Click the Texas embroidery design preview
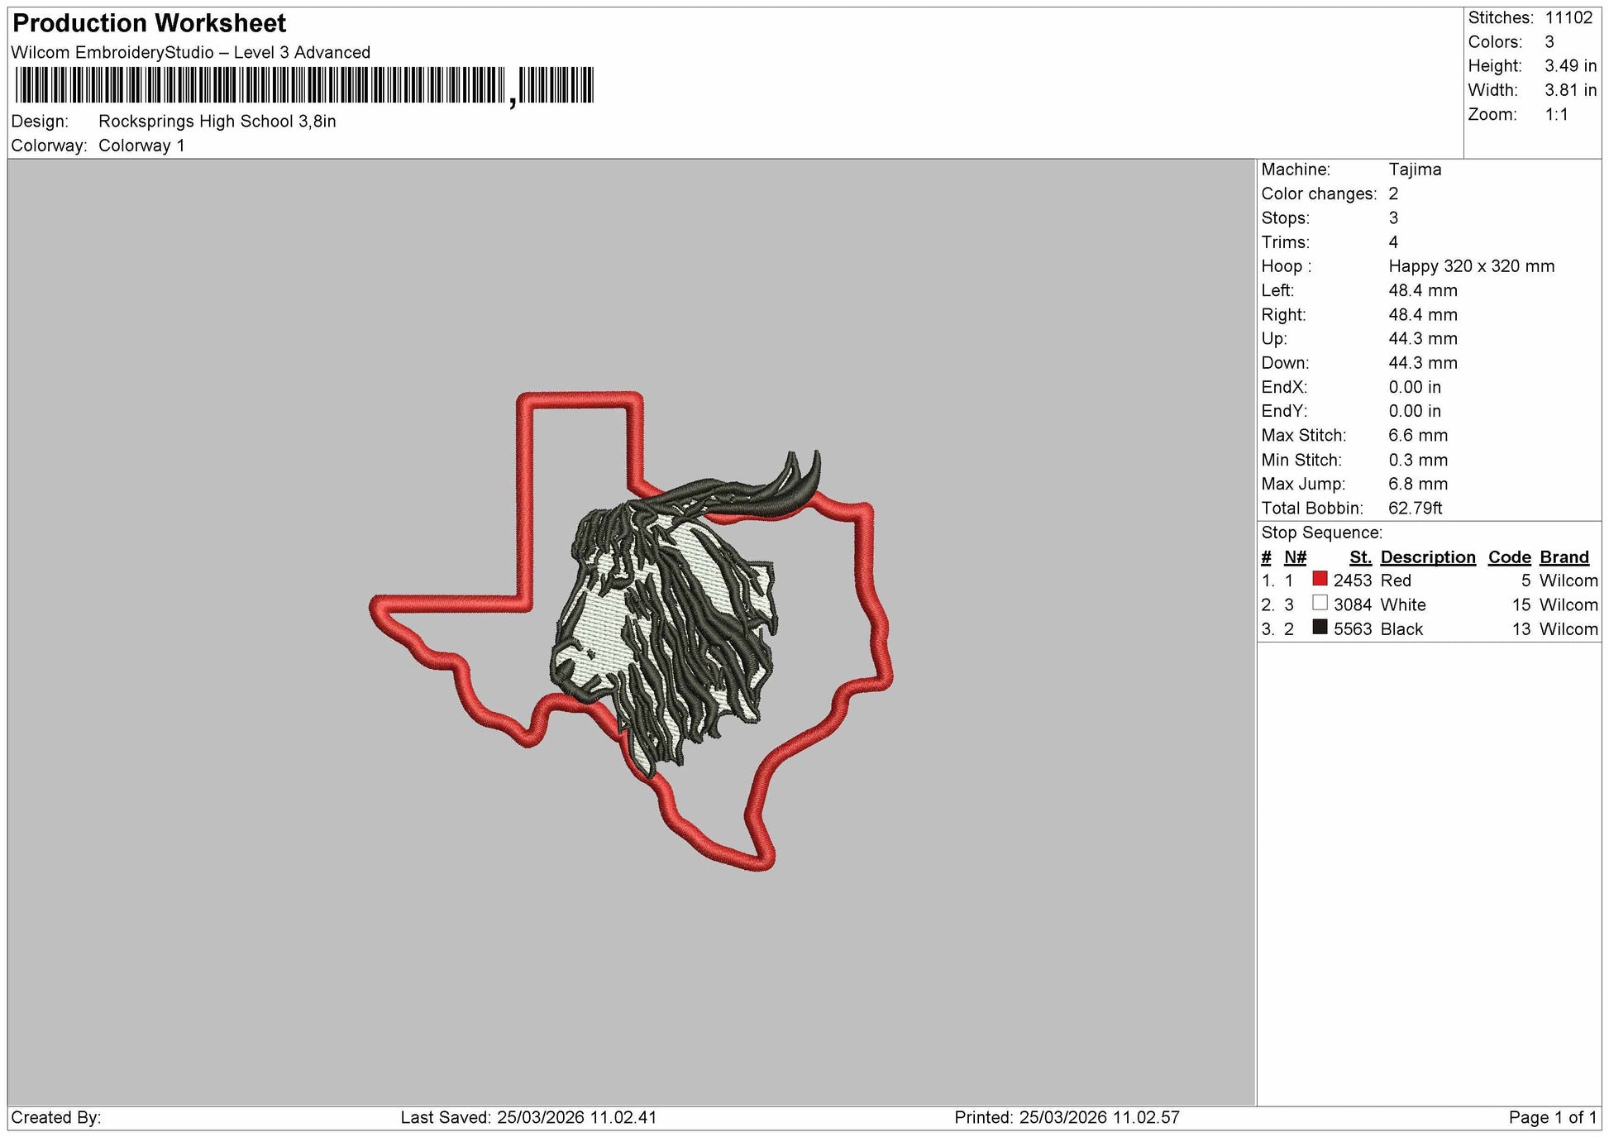The width and height of the screenshot is (1609, 1137). [631, 632]
